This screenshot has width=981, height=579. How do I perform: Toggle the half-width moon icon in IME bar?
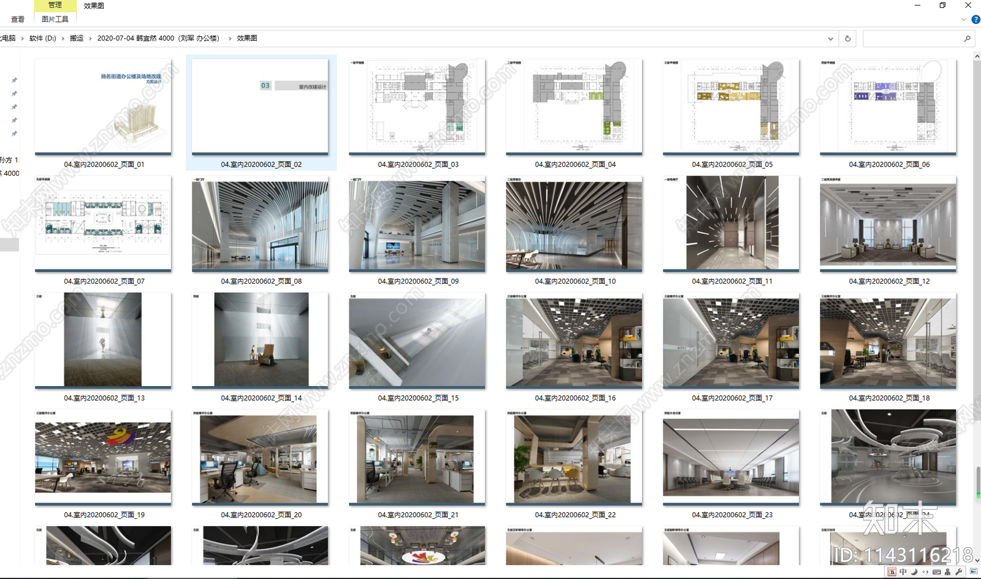914,572
